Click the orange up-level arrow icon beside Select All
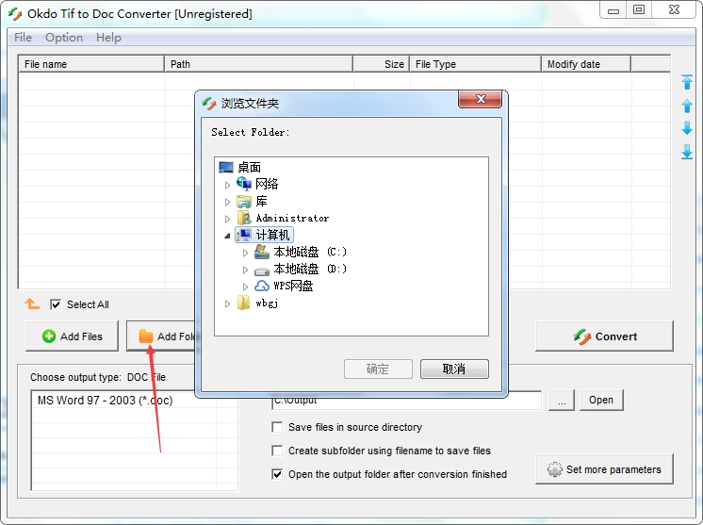Image resolution: width=703 pixels, height=525 pixels. (32, 304)
